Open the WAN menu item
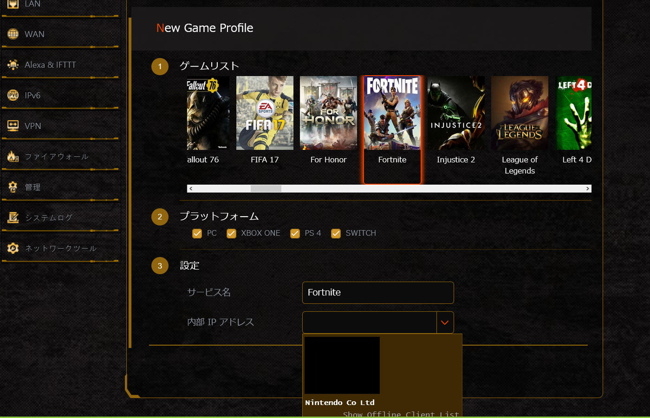This screenshot has height=418, width=650. [x=60, y=34]
